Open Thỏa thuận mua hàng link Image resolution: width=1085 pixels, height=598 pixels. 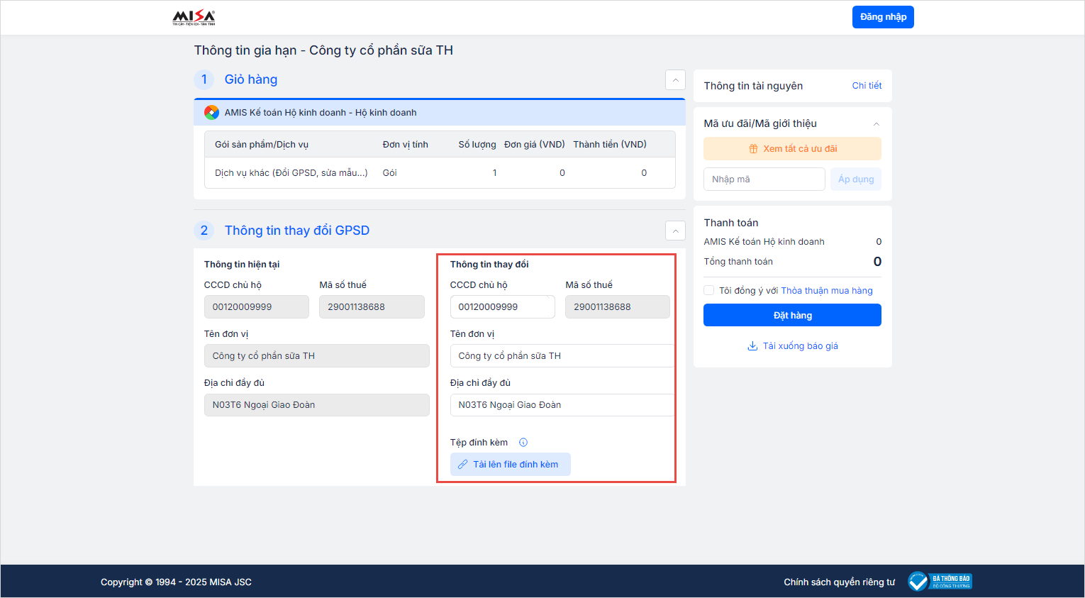click(827, 291)
